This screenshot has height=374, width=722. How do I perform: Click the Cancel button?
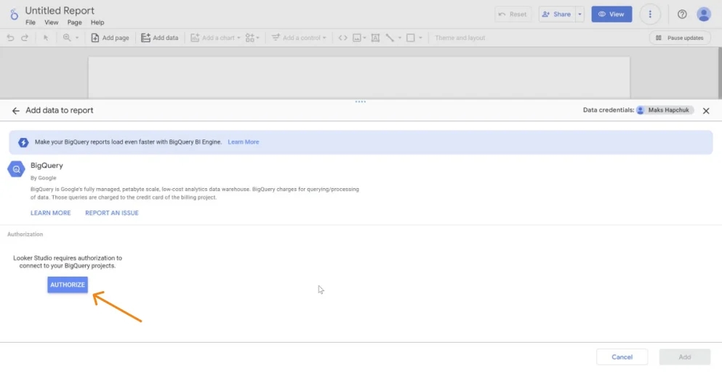pyautogui.click(x=622, y=357)
